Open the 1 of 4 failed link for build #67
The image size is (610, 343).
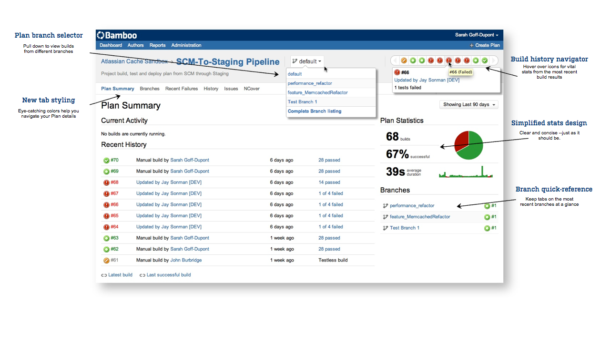[331, 193]
